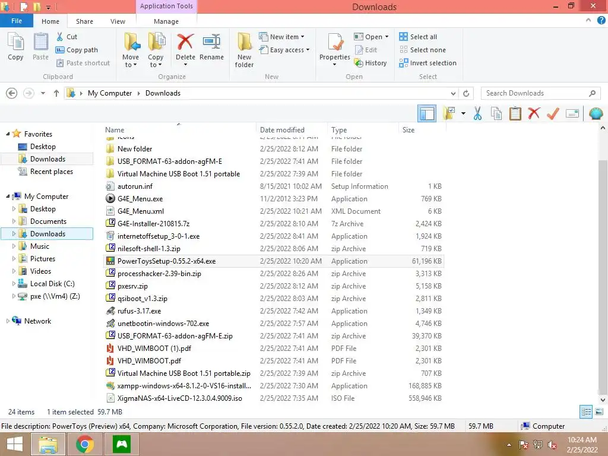Click the Copy ribbon button
Image resolution: width=608 pixels, height=456 pixels.
pos(15,47)
